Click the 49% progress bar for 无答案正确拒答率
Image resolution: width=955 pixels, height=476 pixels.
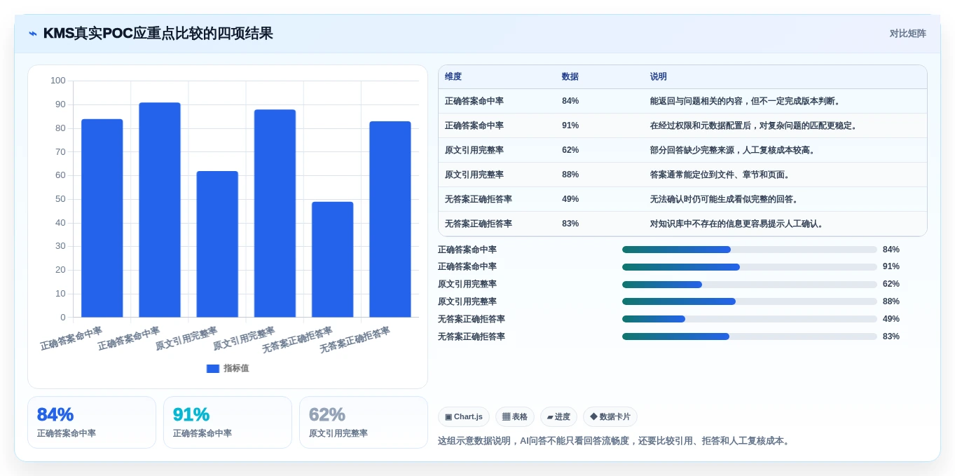point(749,319)
